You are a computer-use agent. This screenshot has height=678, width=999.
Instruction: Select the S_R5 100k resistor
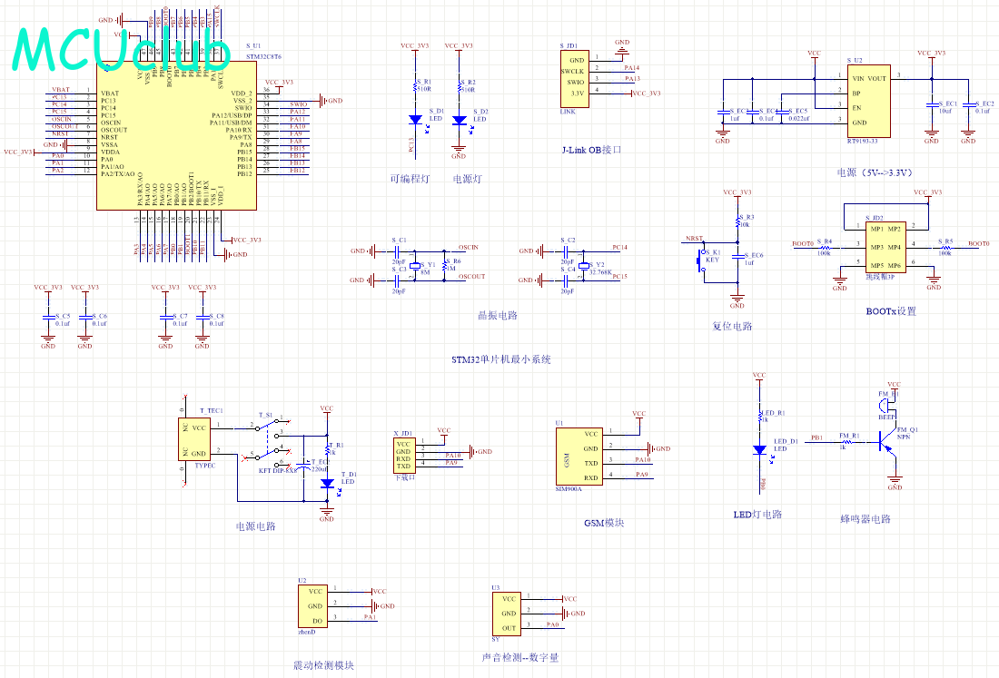pos(945,247)
